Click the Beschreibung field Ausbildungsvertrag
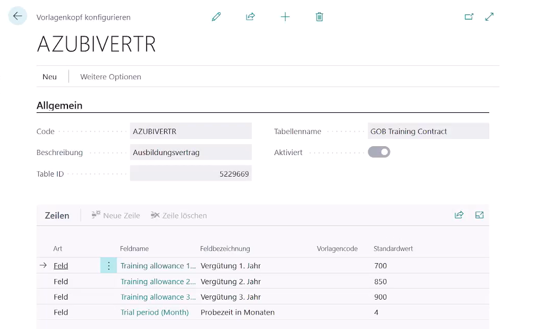This screenshot has width=535, height=329. (191, 152)
